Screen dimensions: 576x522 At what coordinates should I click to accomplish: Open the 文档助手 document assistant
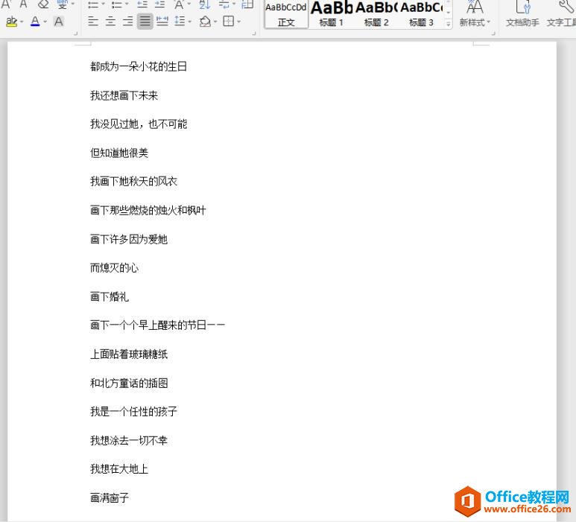(x=522, y=15)
